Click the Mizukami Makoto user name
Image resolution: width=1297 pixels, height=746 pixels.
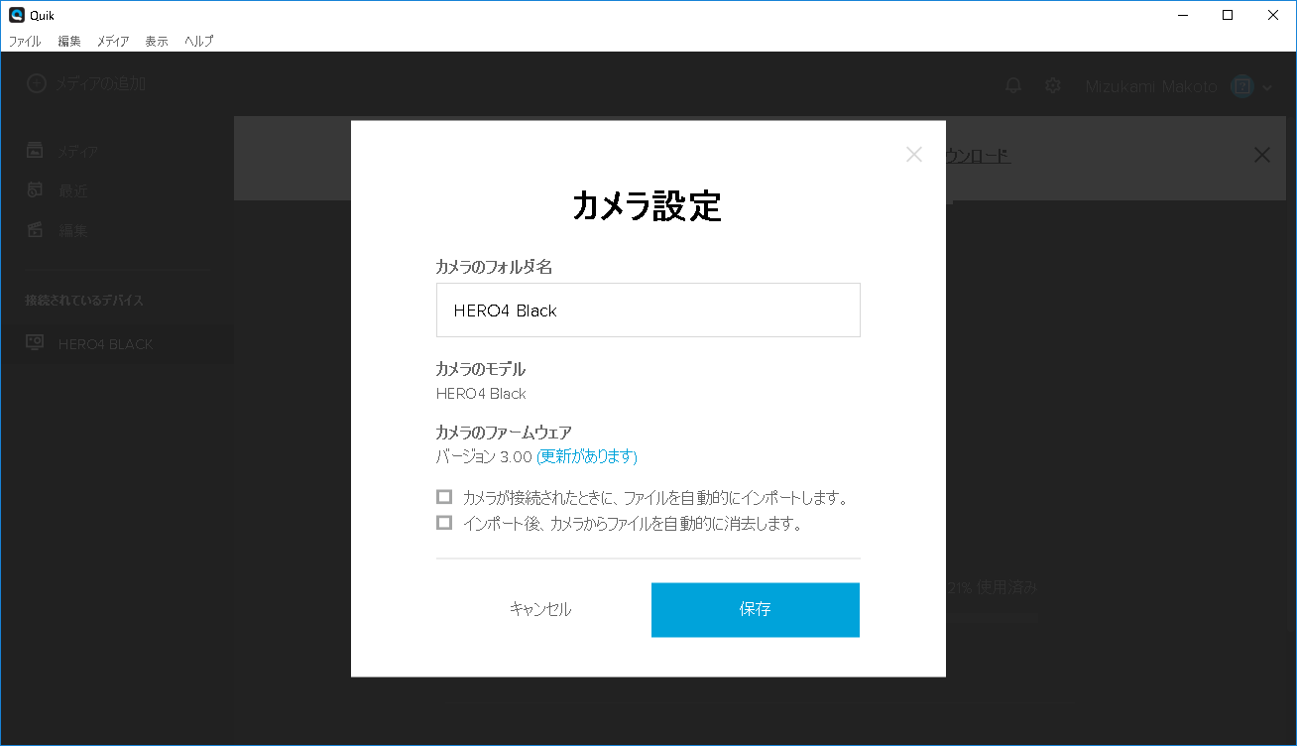(x=1151, y=86)
